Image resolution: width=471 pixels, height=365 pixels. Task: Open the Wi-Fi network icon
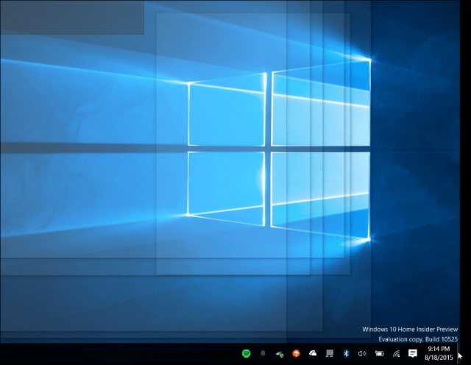pos(396,353)
